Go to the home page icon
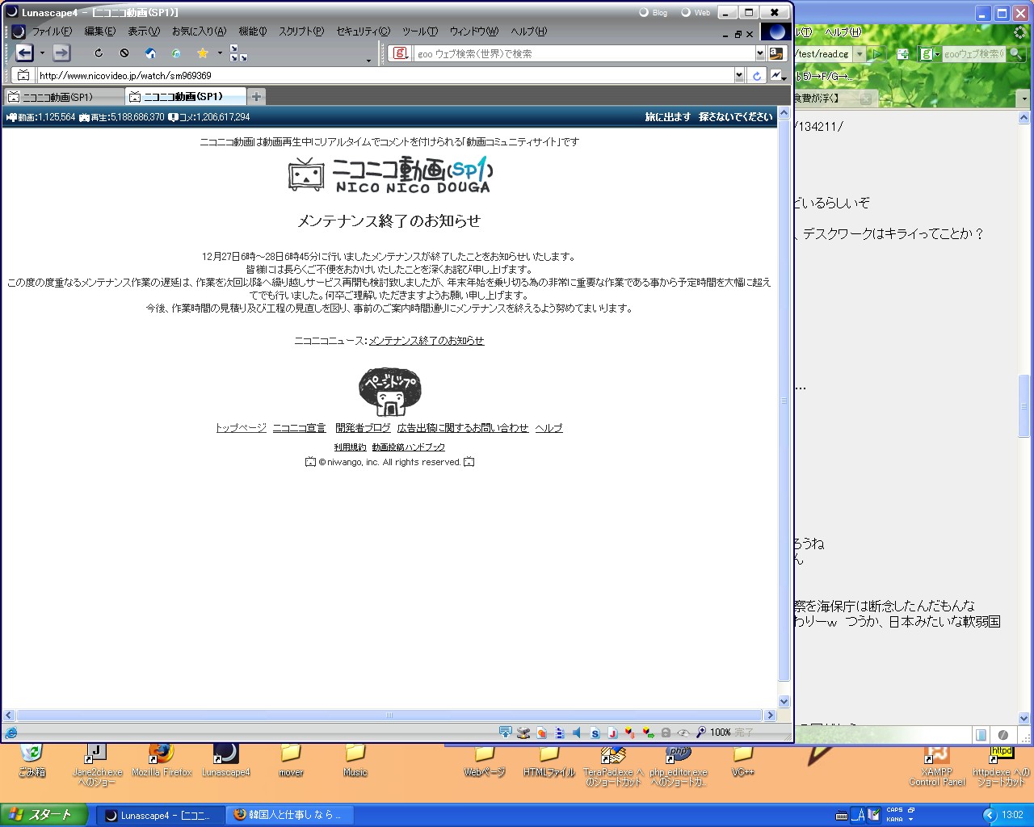Viewport: 1034px width, 827px height. point(150,53)
